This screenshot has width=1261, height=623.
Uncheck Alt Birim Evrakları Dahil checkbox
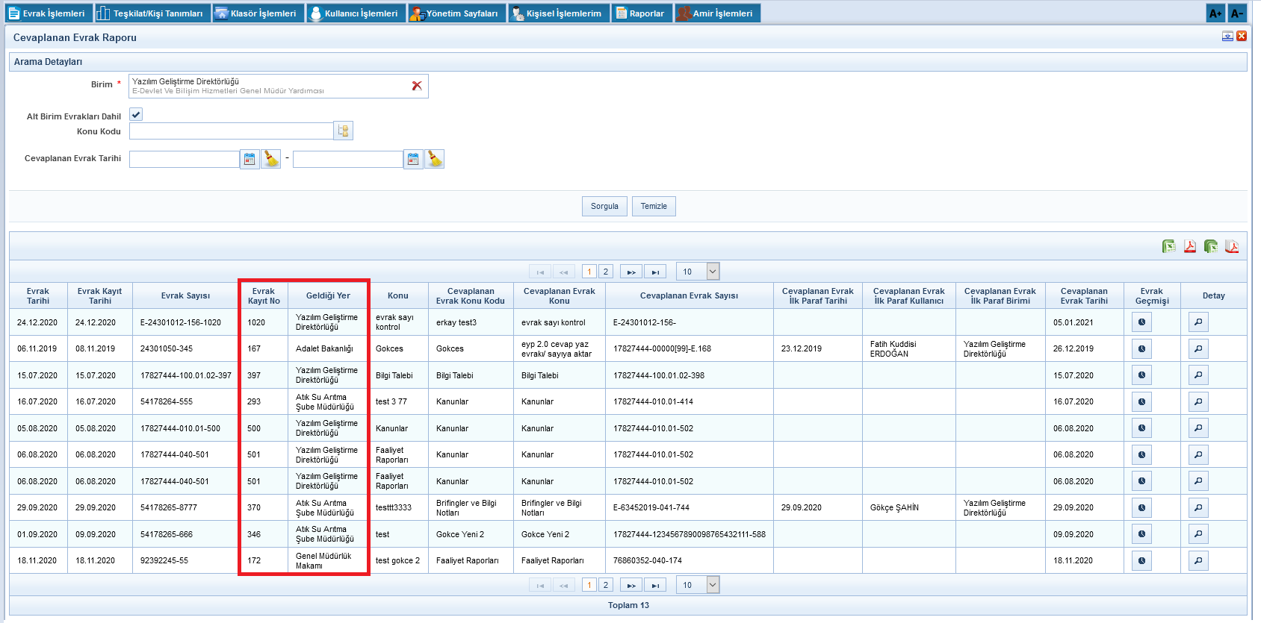pos(136,115)
